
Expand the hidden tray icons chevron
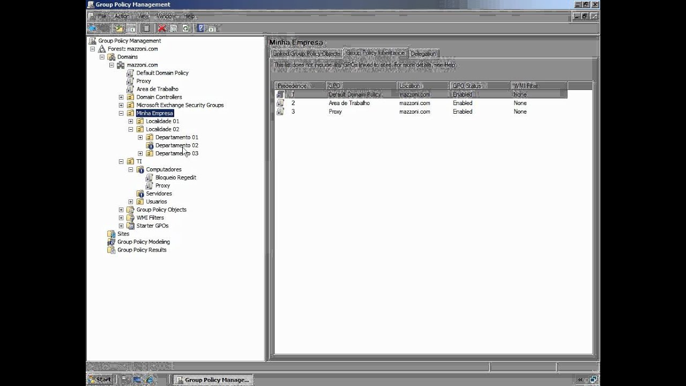click(x=581, y=380)
